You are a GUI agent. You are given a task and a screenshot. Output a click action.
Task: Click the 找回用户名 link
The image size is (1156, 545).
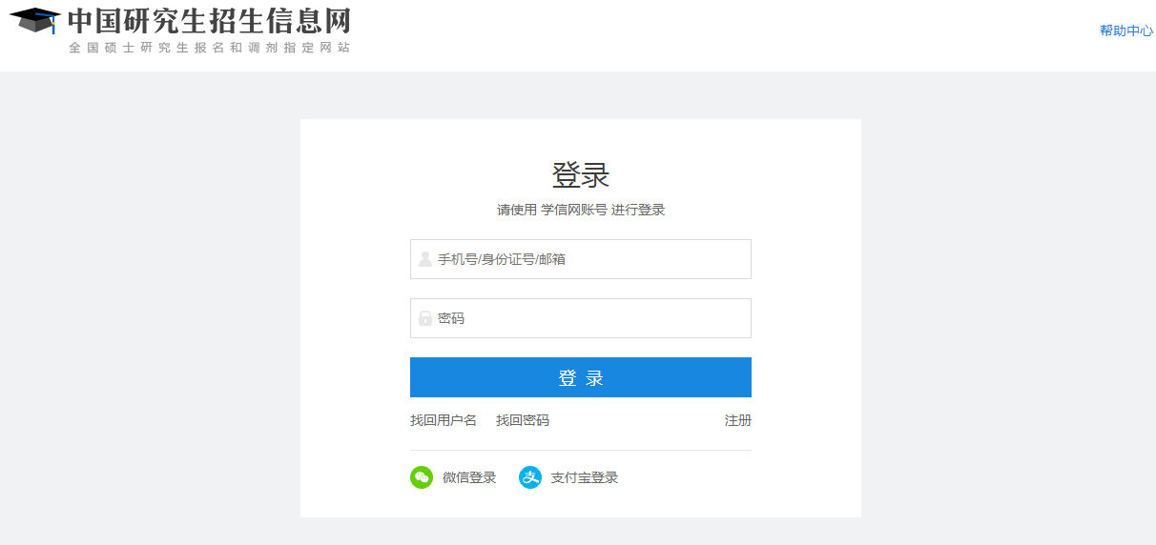[444, 420]
